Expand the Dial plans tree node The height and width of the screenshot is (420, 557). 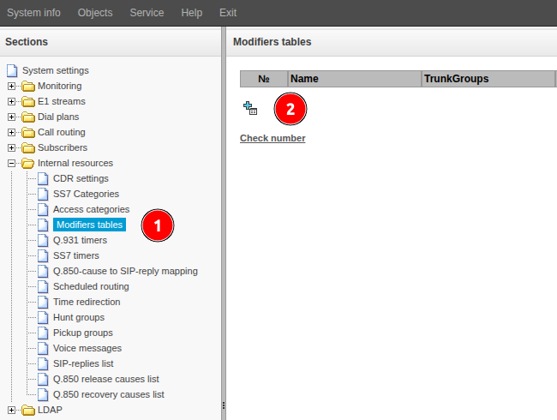pyautogui.click(x=12, y=117)
